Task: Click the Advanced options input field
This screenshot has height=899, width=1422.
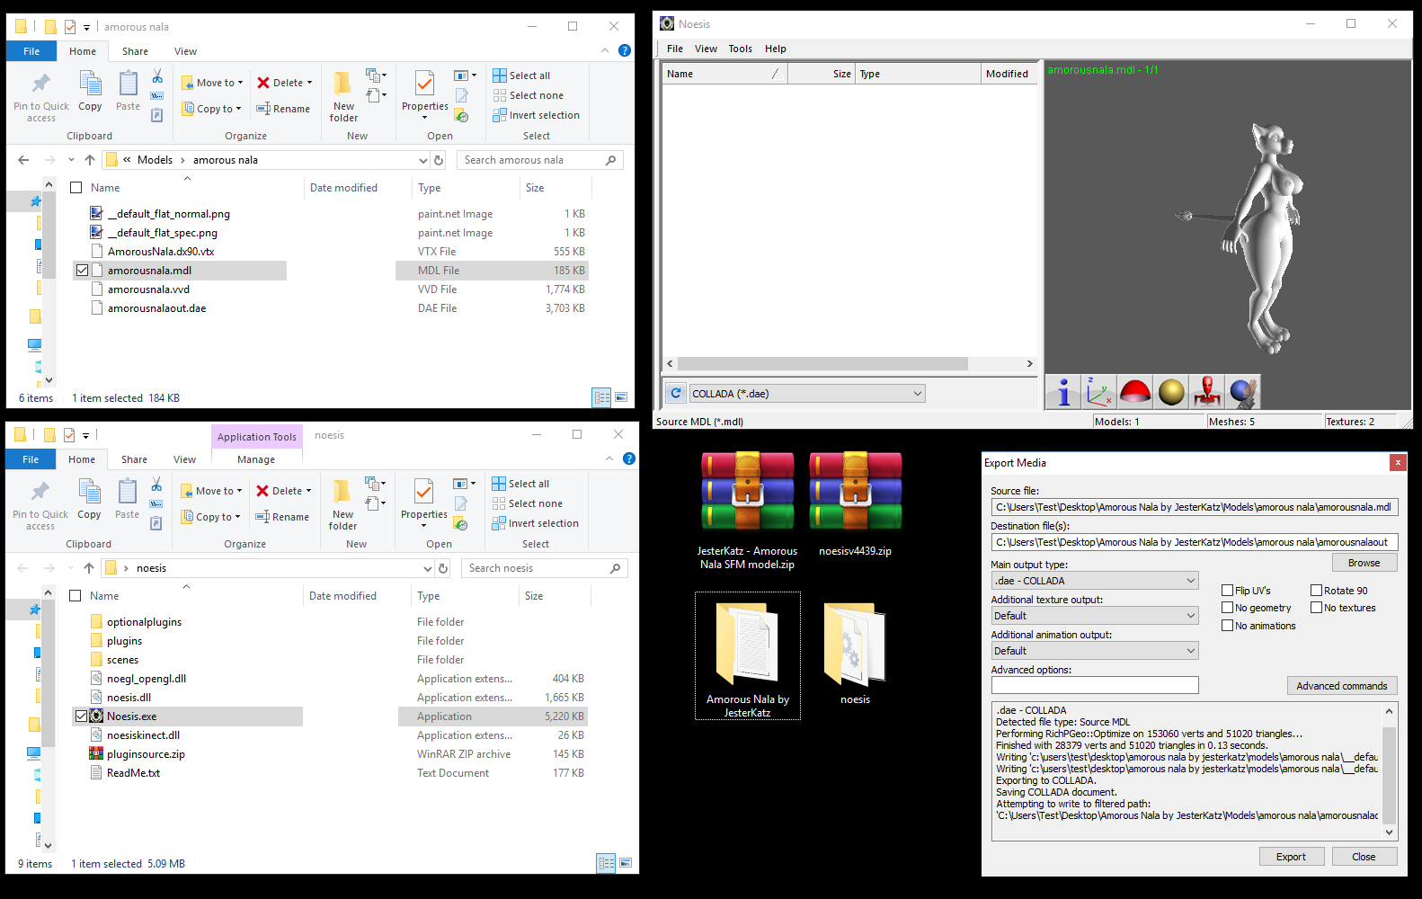Action: click(1095, 685)
